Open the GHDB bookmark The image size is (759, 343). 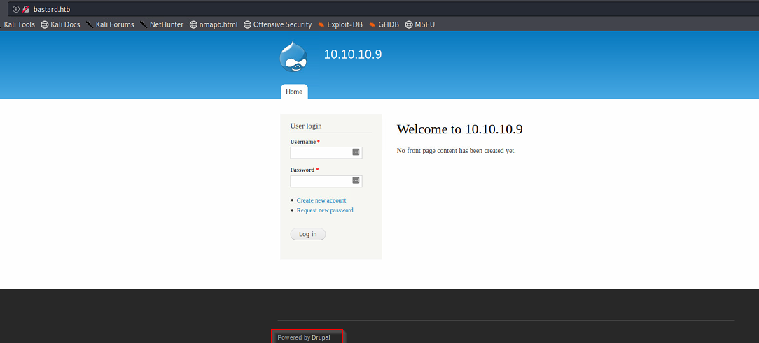coord(384,24)
